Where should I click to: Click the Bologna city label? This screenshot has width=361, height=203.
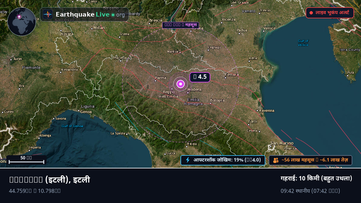[x=218, y=100]
